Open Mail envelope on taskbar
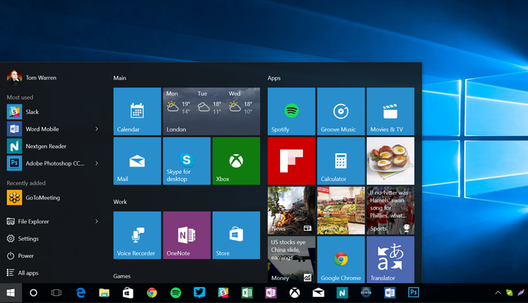Image resolution: width=528 pixels, height=303 pixels. click(318, 293)
